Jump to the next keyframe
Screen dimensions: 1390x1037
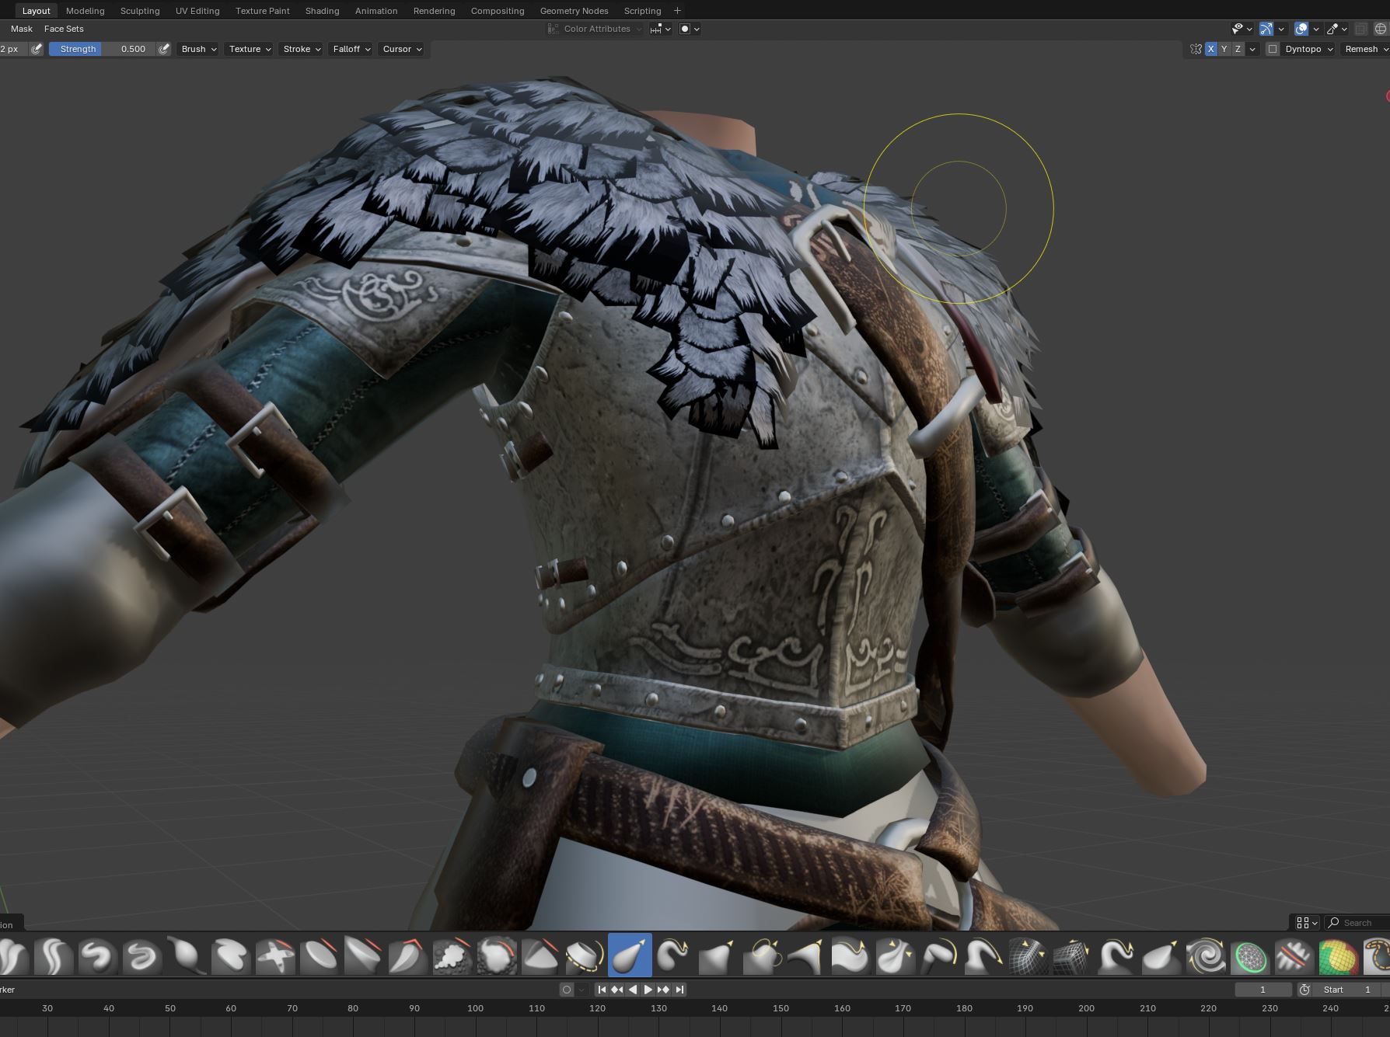(663, 990)
